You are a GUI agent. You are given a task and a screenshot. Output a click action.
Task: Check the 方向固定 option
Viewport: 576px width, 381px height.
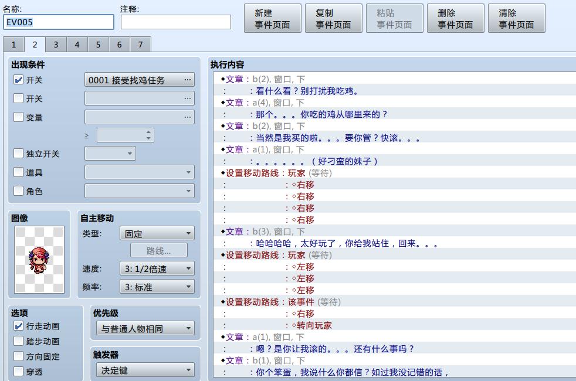point(18,356)
